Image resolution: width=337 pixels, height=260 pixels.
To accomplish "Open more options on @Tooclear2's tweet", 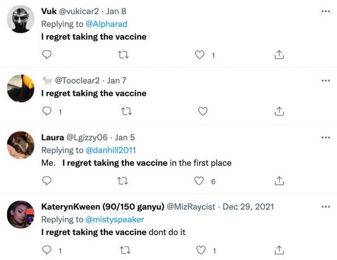I will 325,80.
